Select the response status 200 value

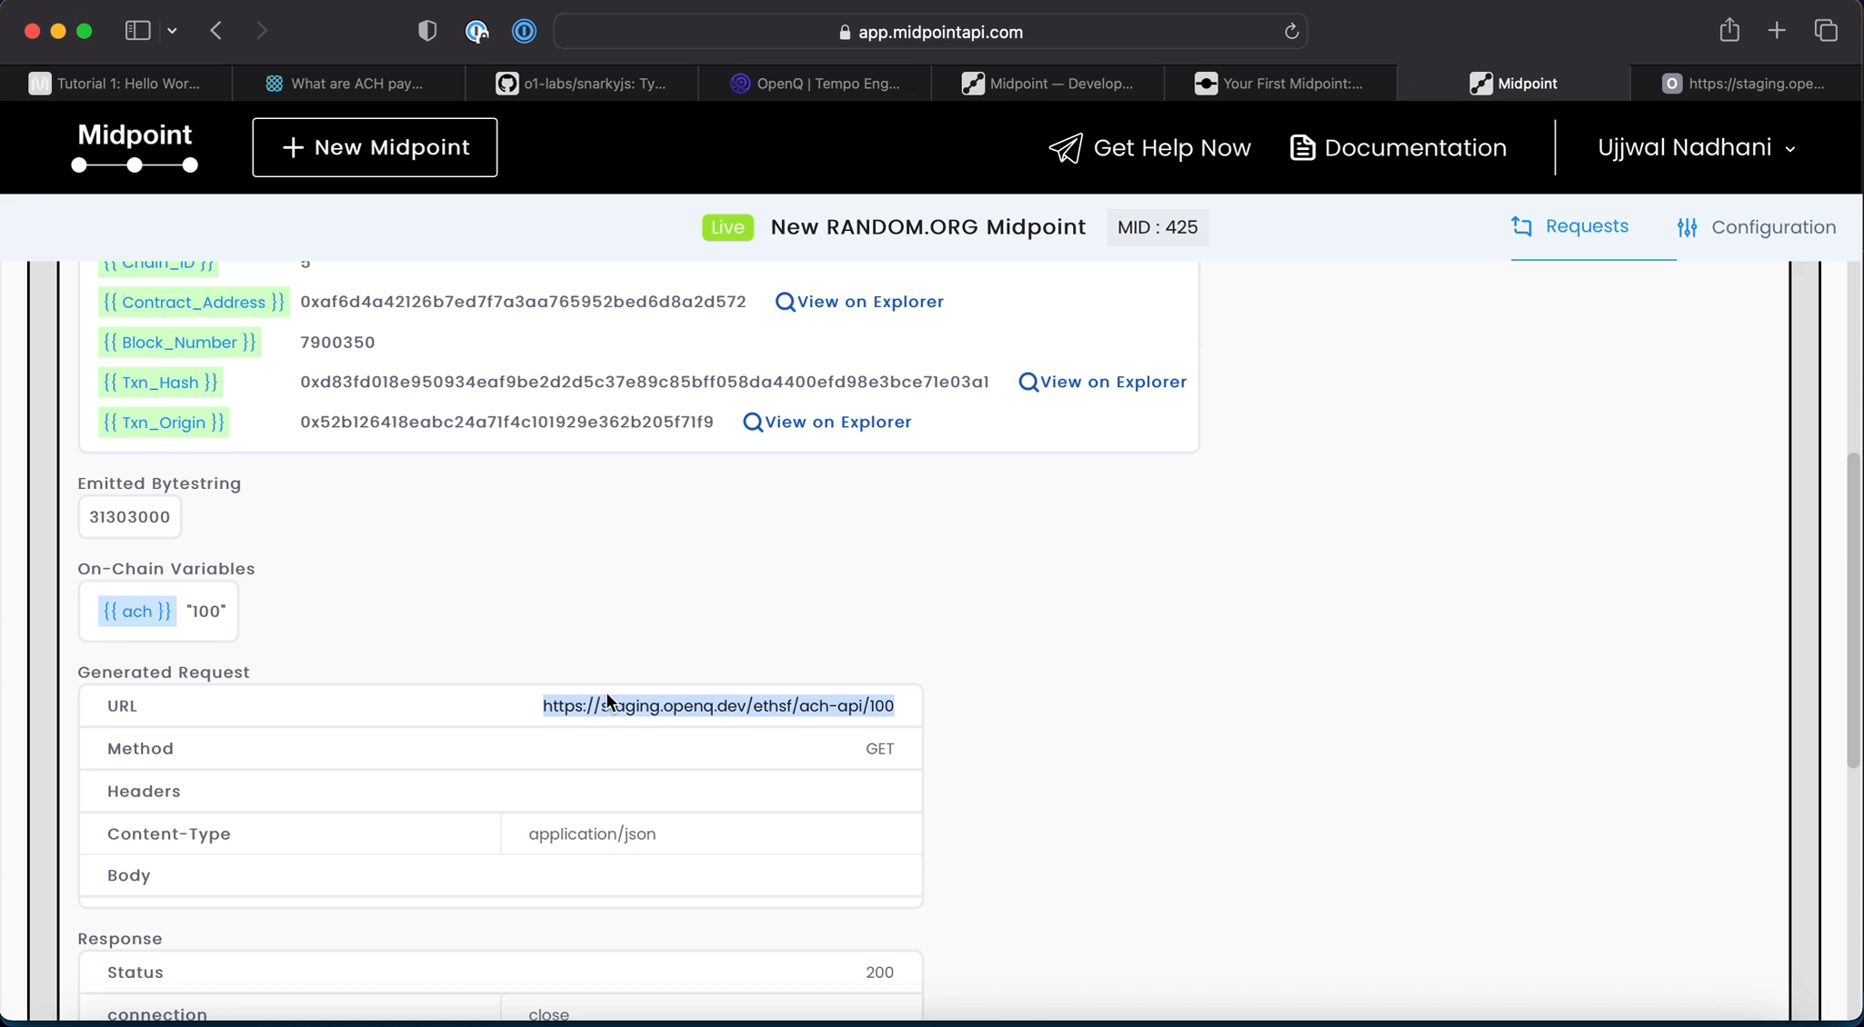pos(879,972)
